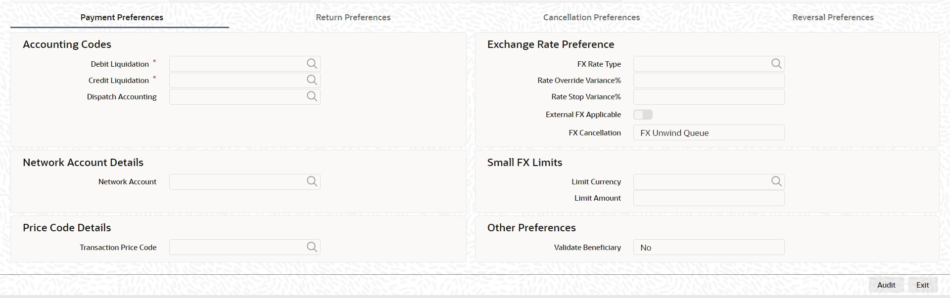Click the Debit Liquidation text field
950x298 pixels.
[x=237, y=64]
